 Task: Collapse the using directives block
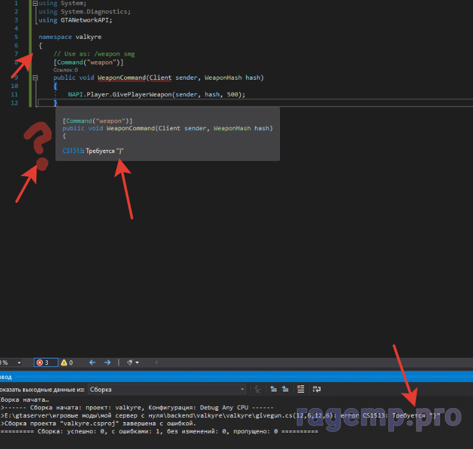click(x=34, y=3)
